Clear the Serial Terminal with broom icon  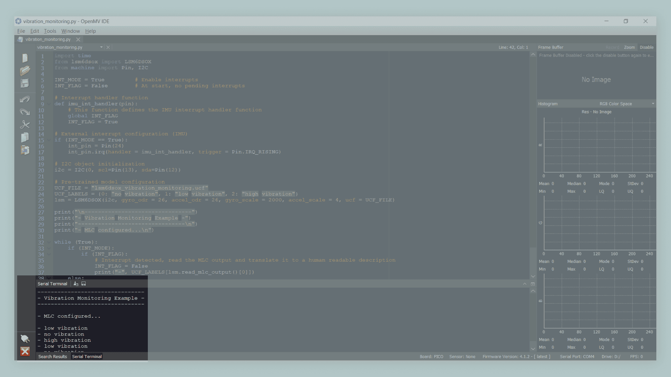[x=76, y=284]
